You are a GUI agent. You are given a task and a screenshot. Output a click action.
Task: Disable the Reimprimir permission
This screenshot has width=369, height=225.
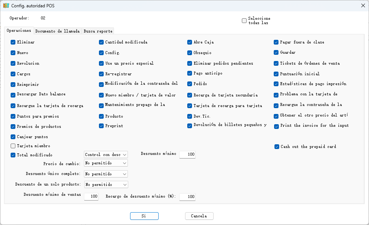coord(13,85)
